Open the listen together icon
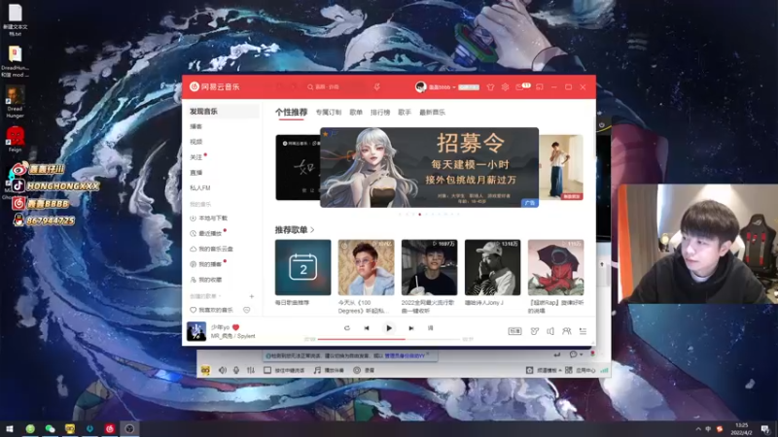Image resolution: width=778 pixels, height=437 pixels. 566,331
